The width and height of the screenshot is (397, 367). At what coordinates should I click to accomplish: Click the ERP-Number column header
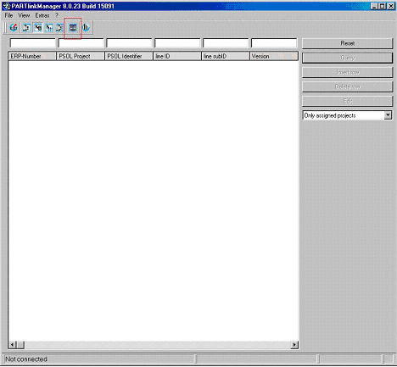(32, 56)
